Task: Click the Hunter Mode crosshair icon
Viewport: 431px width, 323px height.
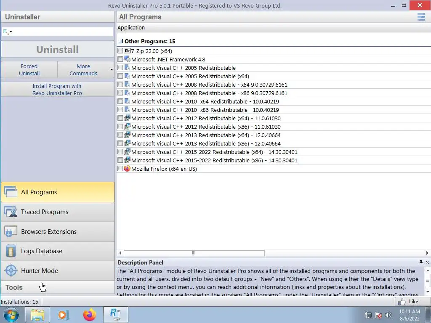Action: point(11,270)
